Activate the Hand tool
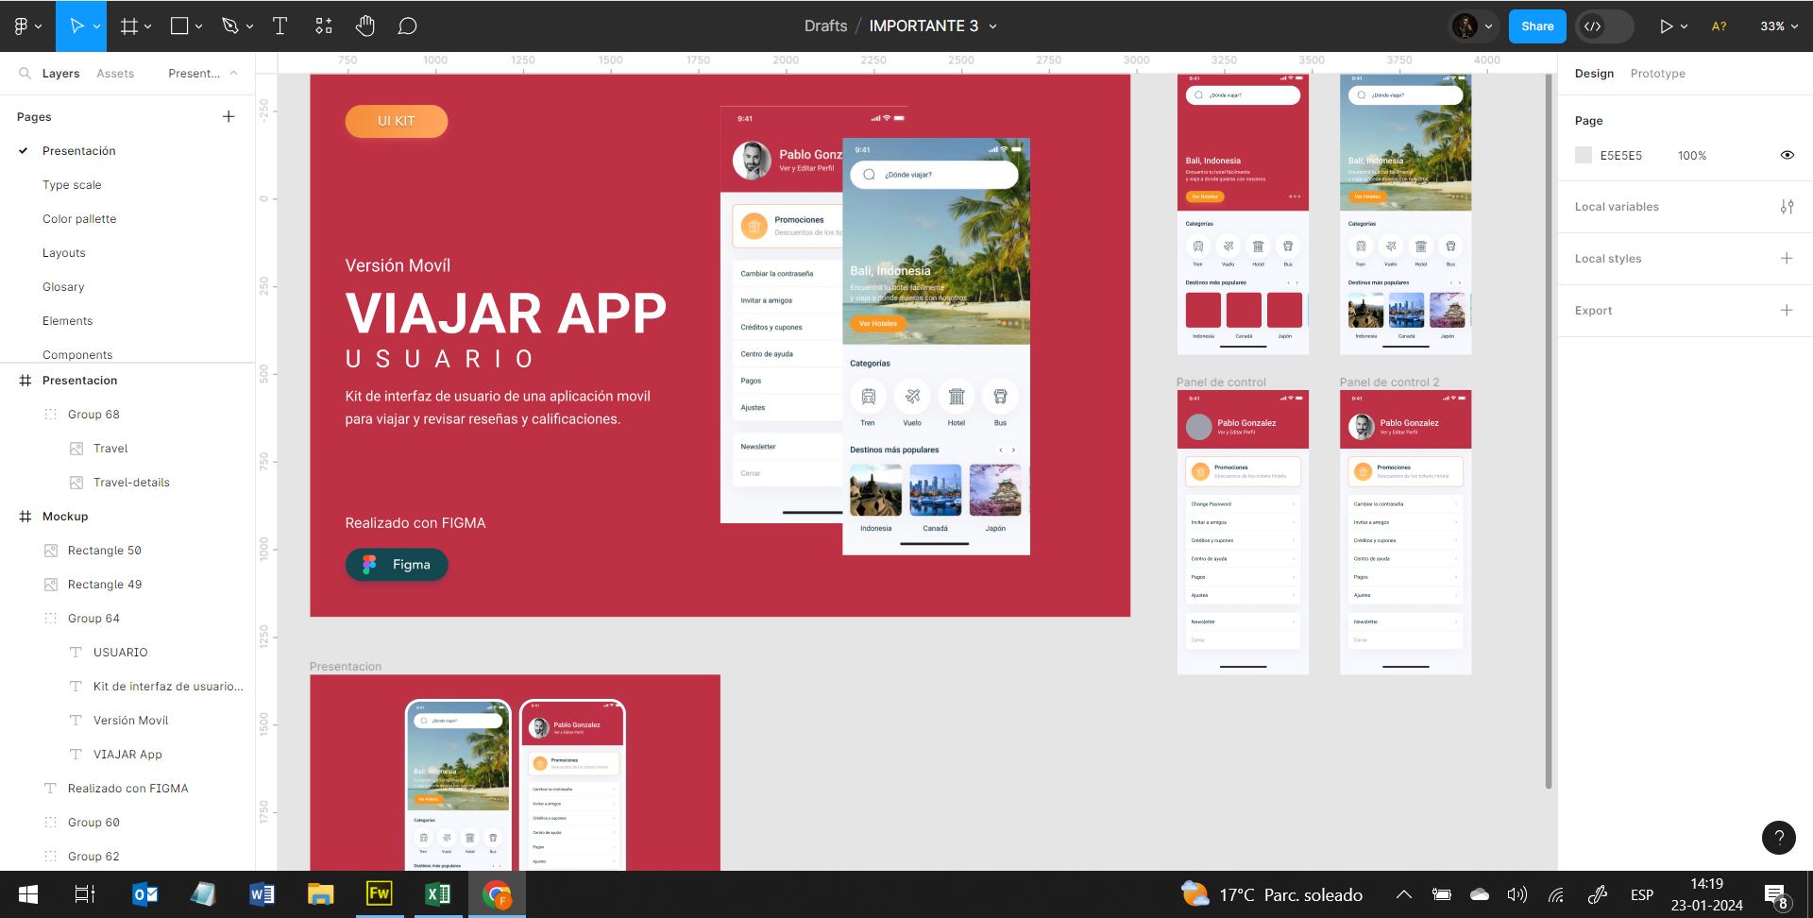 (365, 26)
